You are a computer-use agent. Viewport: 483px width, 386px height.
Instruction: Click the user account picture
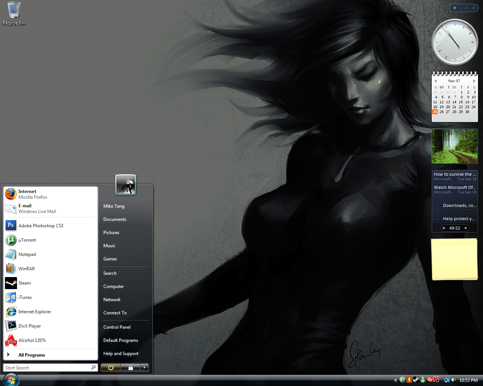pos(126,185)
